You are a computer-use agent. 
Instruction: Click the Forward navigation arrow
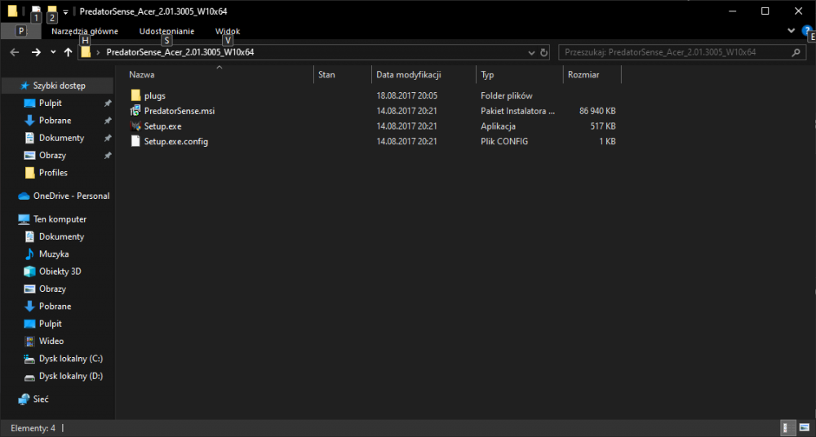point(35,52)
